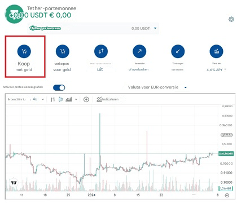The width and height of the screenshot is (237, 203).
Task: Click the 18 date axis label
Action: point(45,195)
